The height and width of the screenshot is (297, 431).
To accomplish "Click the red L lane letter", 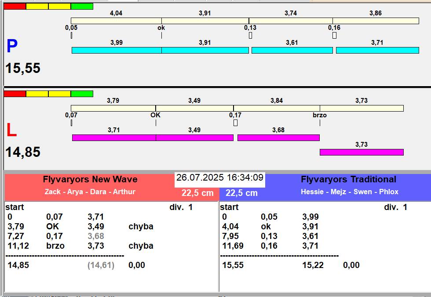I will pos(11,130).
